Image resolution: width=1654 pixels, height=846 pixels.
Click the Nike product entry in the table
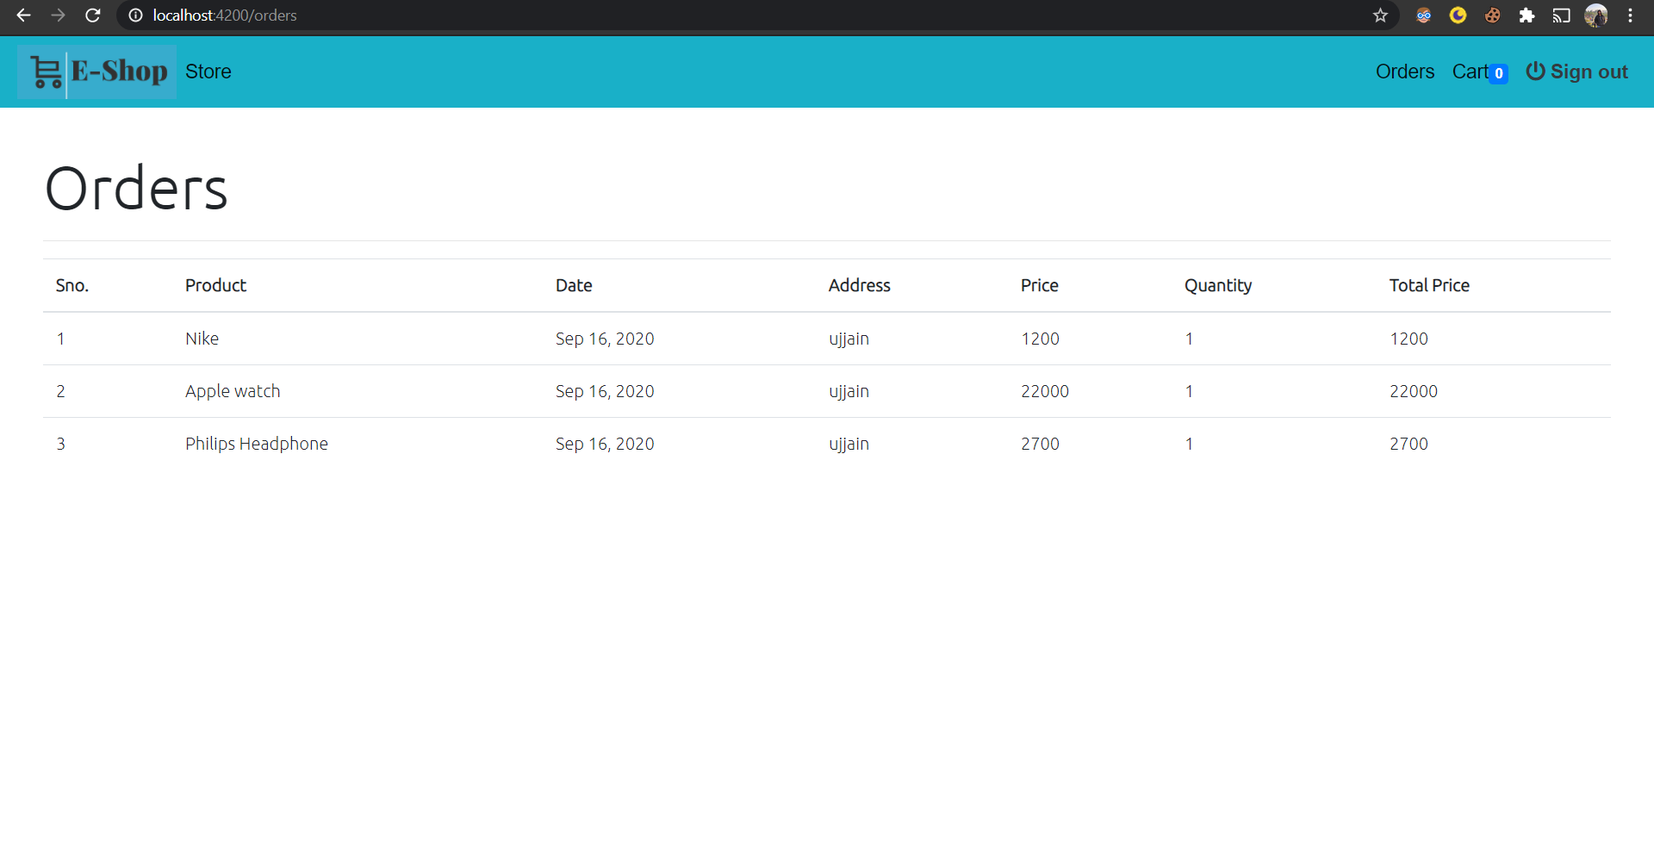click(202, 339)
